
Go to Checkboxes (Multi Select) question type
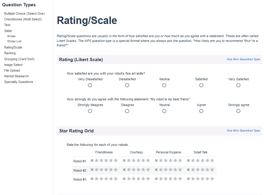23,19
